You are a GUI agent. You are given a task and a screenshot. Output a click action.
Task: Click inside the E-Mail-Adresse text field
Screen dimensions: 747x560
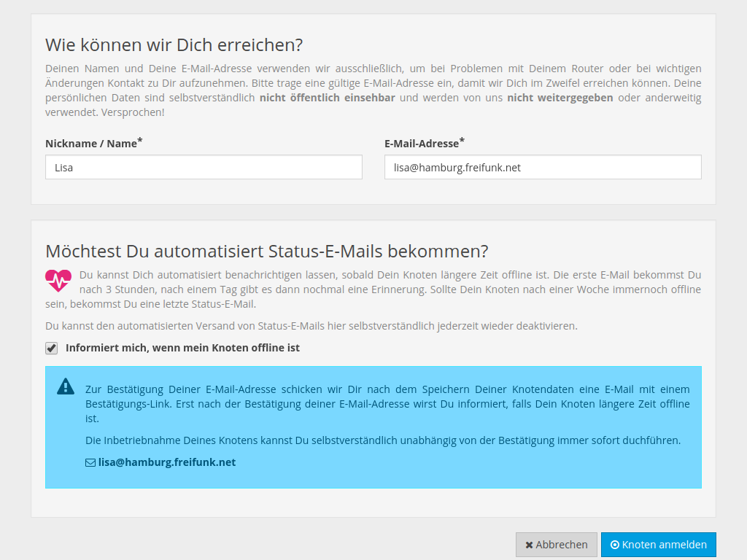point(543,167)
